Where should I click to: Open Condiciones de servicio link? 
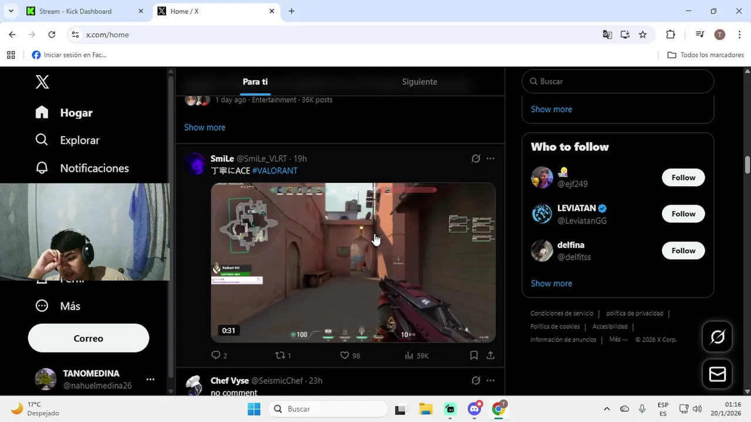point(562,314)
